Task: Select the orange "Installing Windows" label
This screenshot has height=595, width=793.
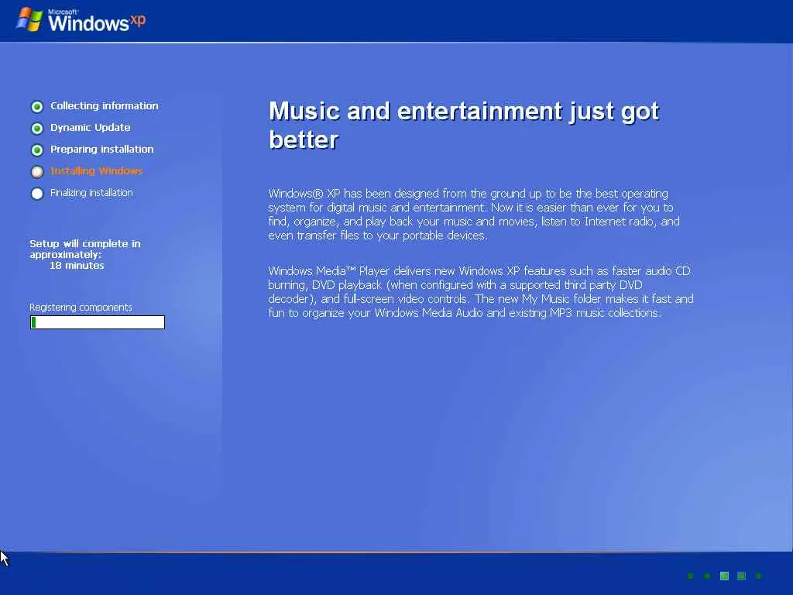Action: [x=96, y=171]
